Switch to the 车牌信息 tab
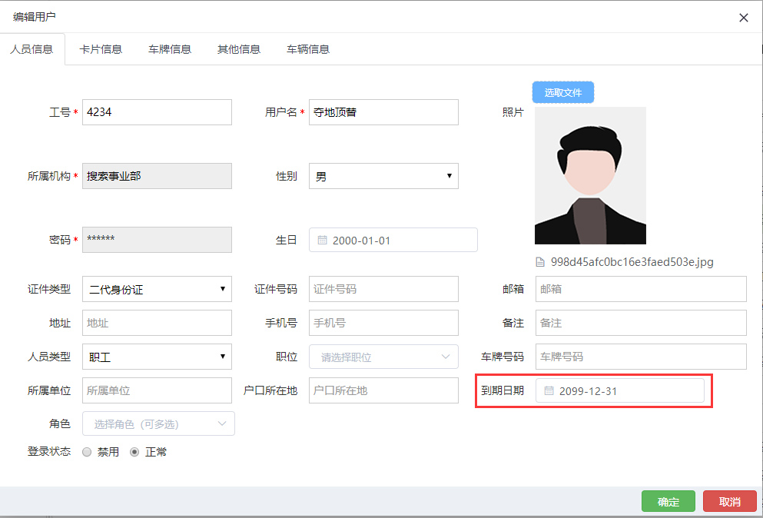 click(x=170, y=49)
